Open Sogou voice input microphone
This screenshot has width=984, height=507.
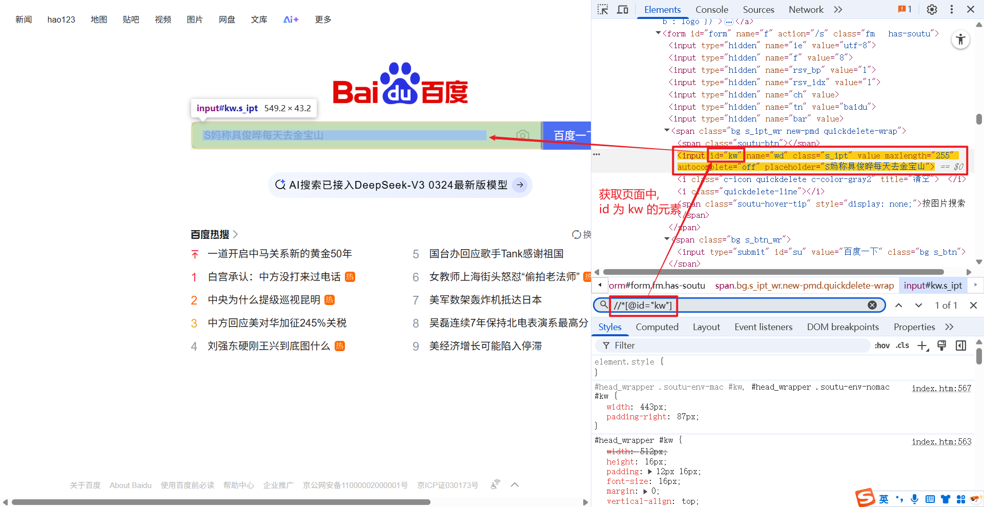point(914,499)
